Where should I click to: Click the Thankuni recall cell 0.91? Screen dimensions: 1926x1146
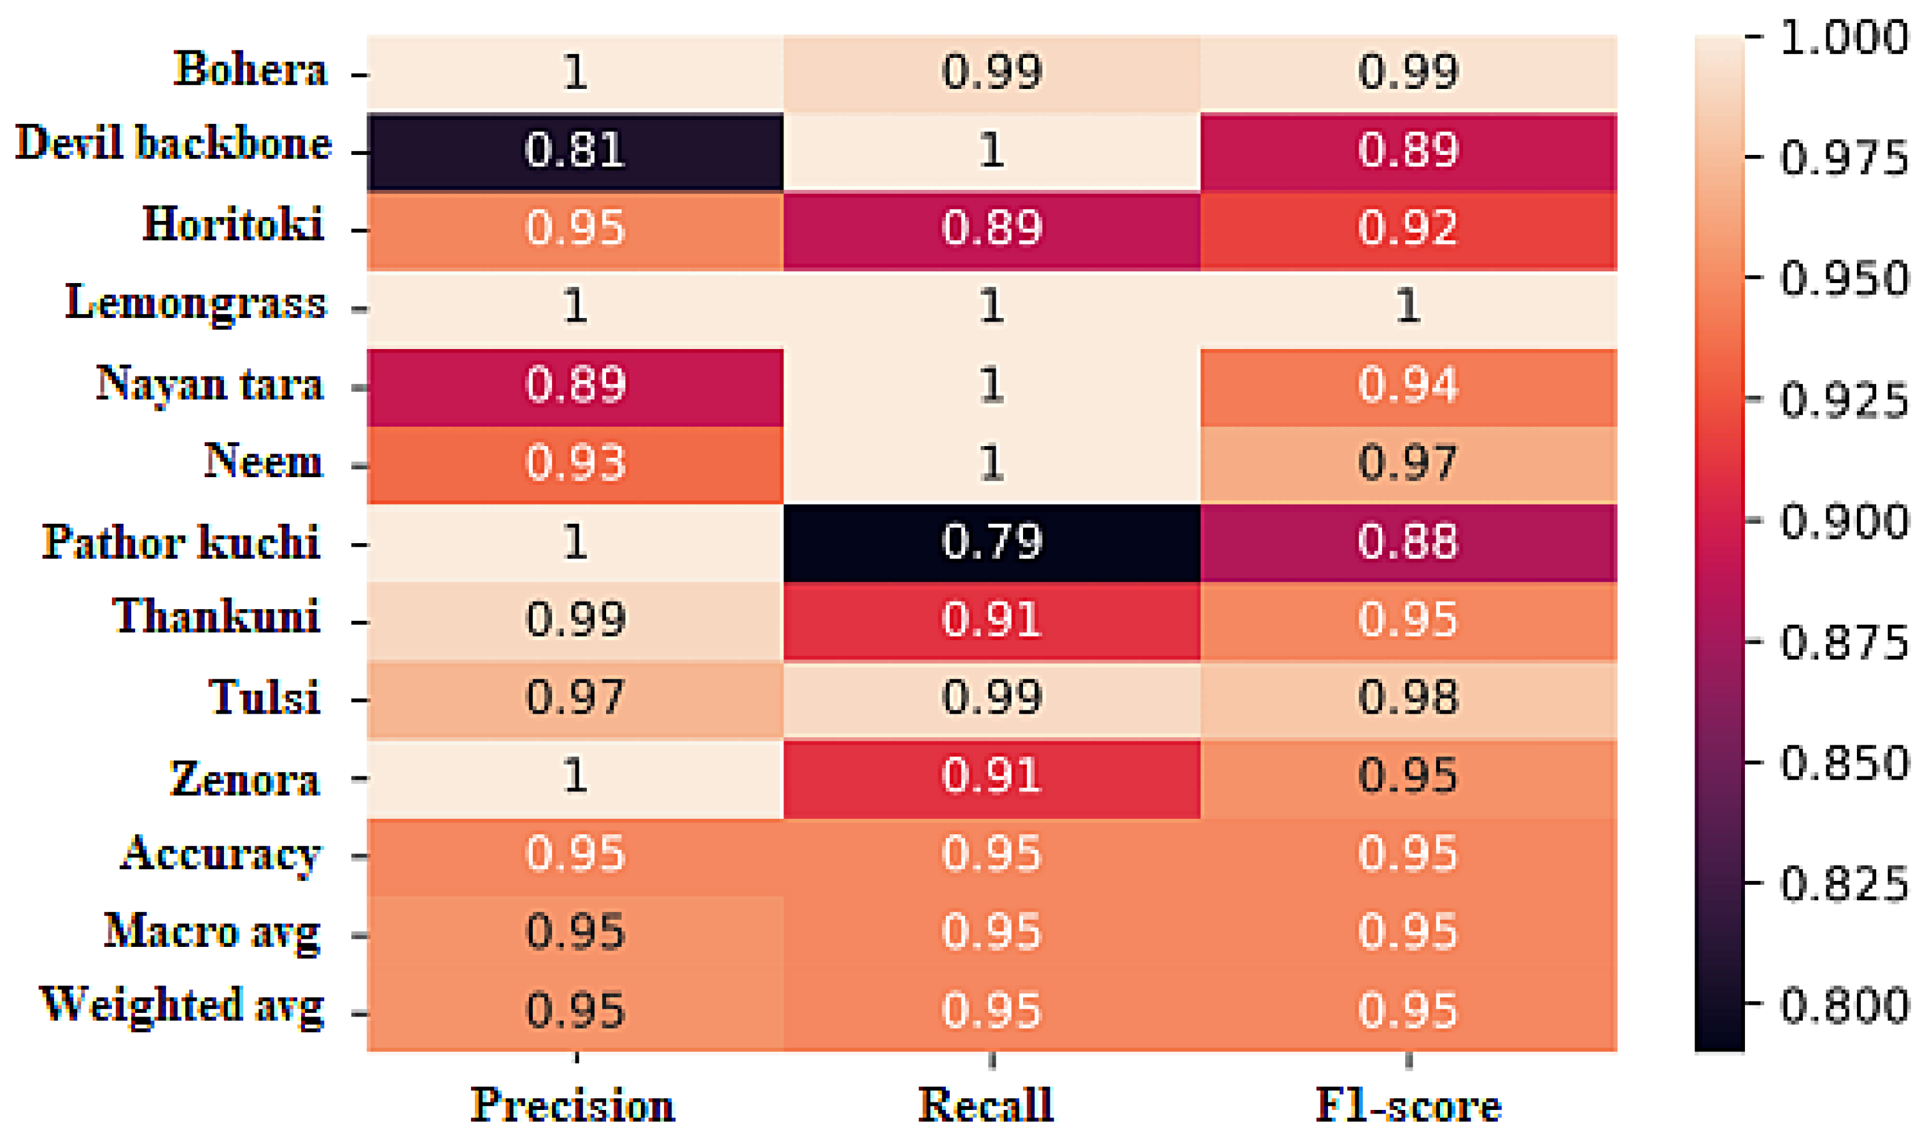(991, 620)
